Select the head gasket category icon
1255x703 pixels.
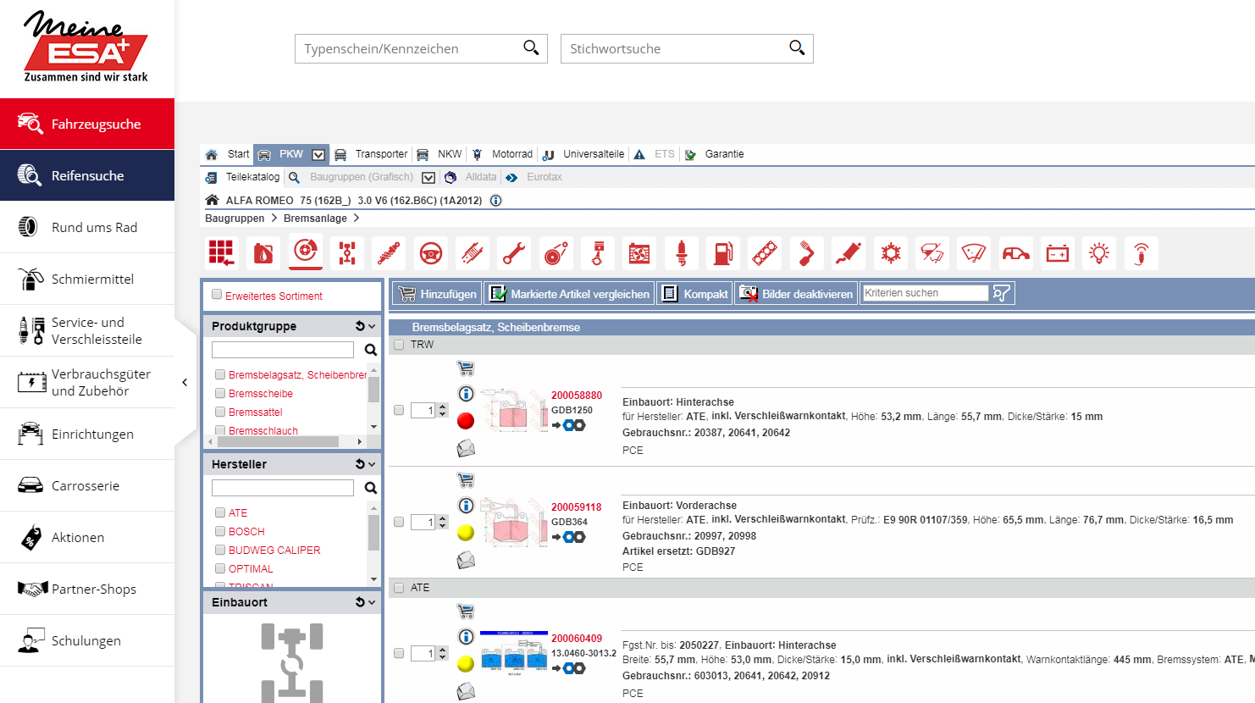coord(765,253)
